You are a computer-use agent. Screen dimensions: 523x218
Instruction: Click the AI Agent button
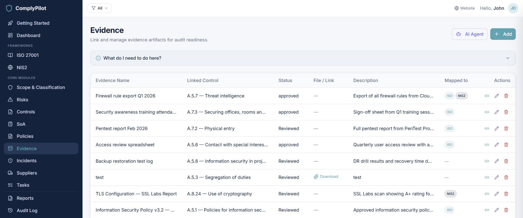click(x=470, y=34)
